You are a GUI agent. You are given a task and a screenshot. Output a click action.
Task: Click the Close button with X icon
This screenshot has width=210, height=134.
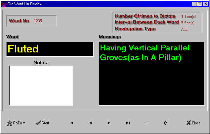pos(193,123)
